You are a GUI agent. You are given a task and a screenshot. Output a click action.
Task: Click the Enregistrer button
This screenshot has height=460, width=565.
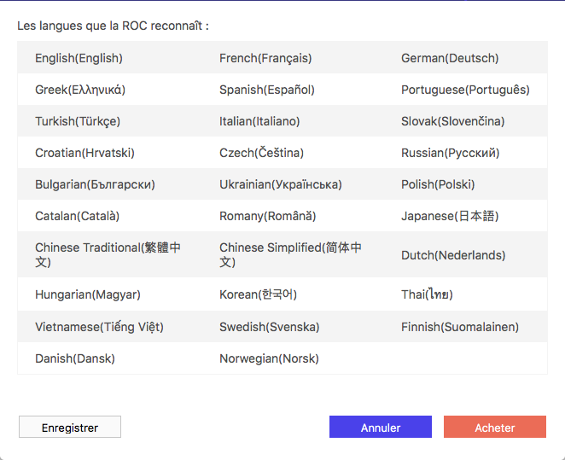pyautogui.click(x=70, y=427)
